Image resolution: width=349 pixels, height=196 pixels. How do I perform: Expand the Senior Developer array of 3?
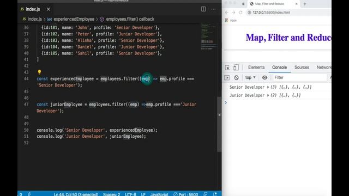coord(268,87)
